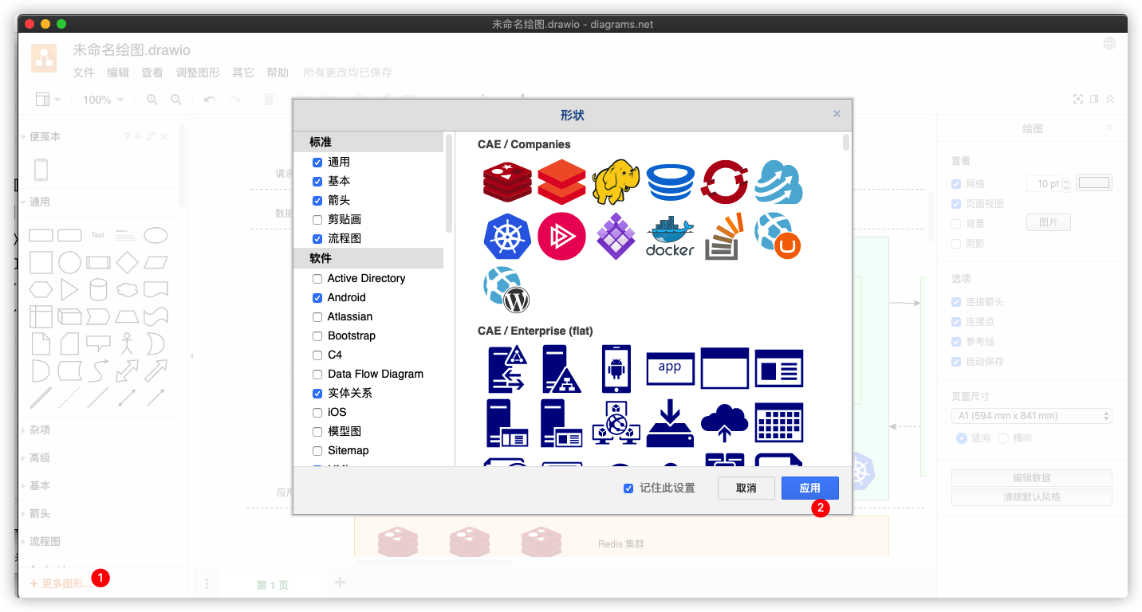This screenshot has height=612, width=1142.
Task: Open the 调整图形 menu
Action: pos(198,73)
